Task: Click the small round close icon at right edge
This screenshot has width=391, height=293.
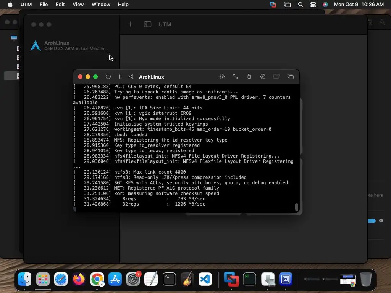Action: (x=381, y=221)
